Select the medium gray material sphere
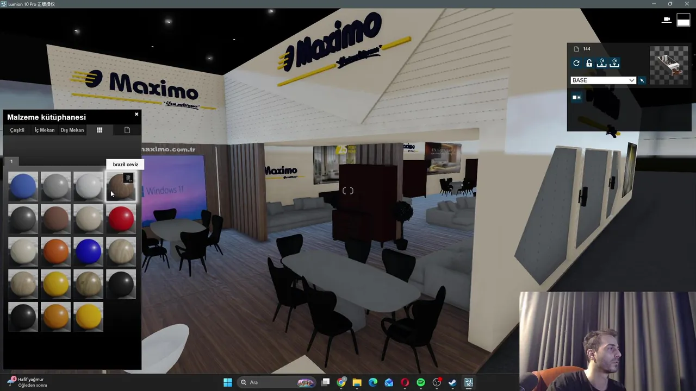Screen dimensions: 696x391 click(55, 186)
